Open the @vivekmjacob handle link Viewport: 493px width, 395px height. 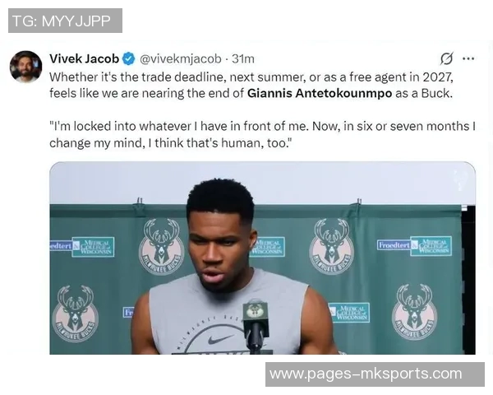pyautogui.click(x=181, y=59)
